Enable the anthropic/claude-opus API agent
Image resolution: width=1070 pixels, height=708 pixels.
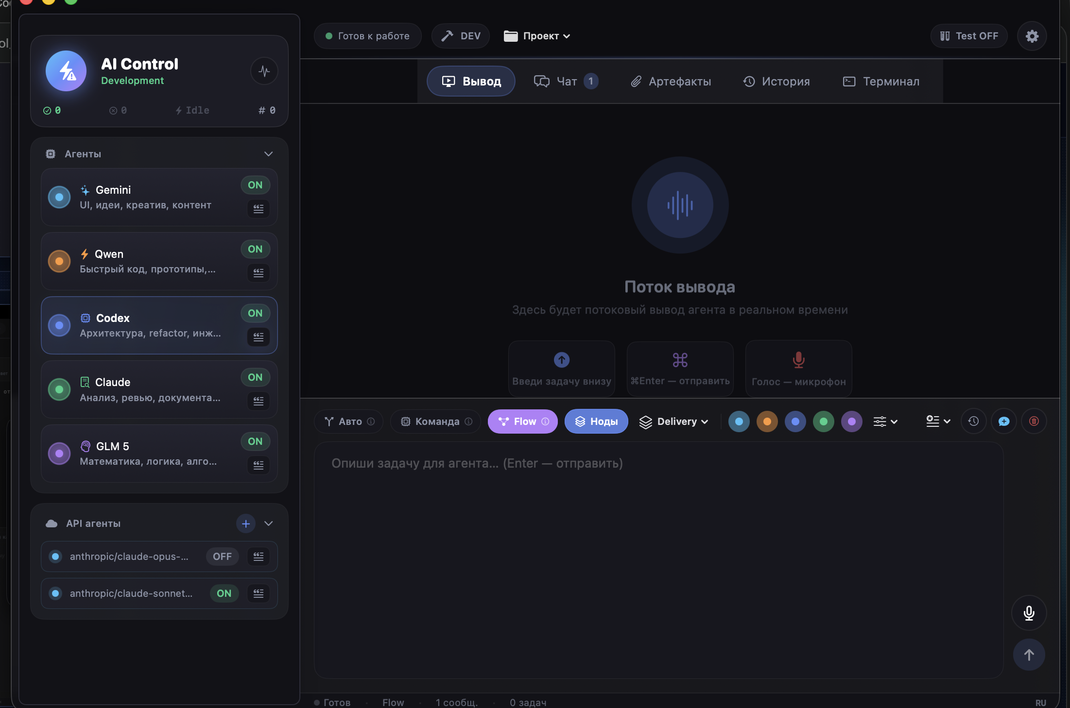click(x=222, y=557)
